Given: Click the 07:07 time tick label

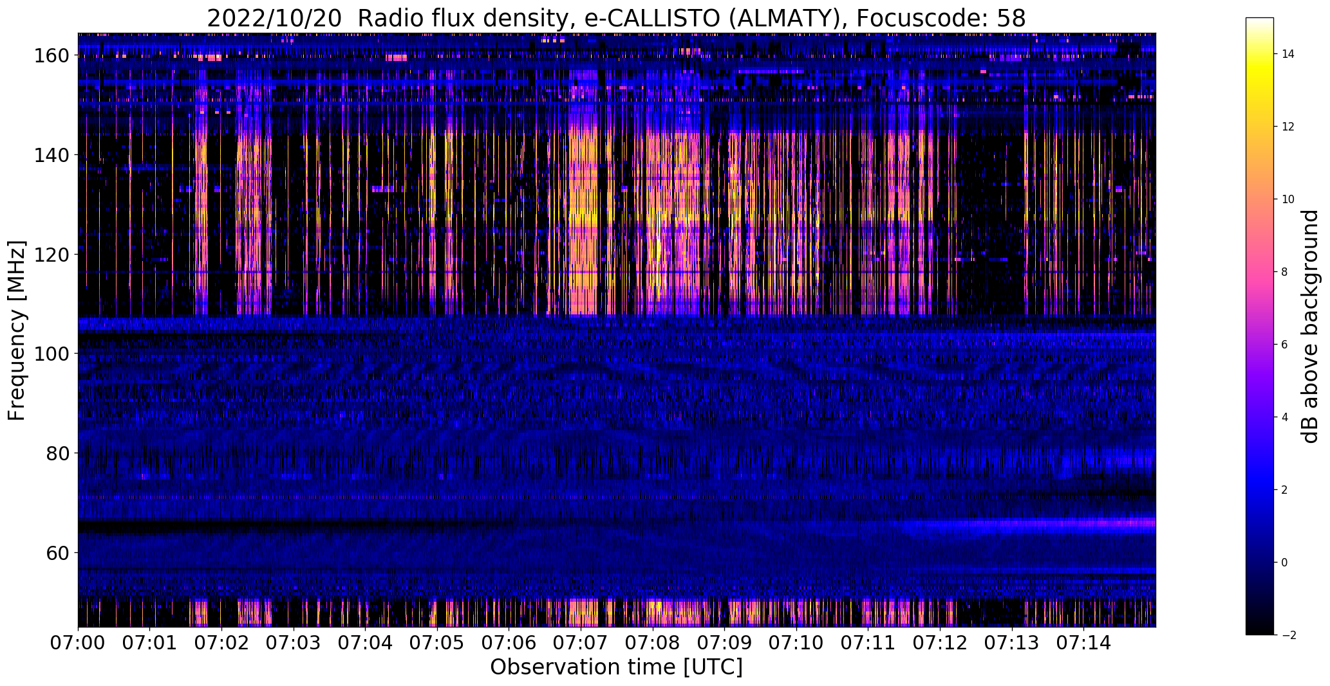Looking at the screenshot, I should 581,643.
